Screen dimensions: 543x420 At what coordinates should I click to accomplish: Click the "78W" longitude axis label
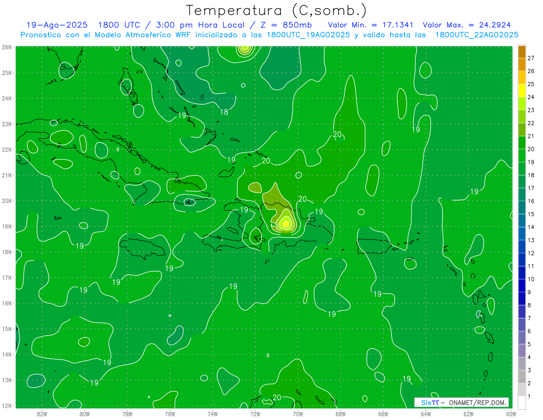click(127, 413)
